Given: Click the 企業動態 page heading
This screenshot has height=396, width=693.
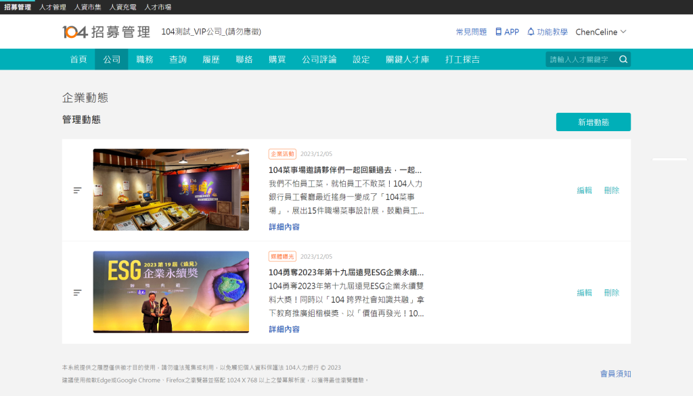Looking at the screenshot, I should 85,97.
